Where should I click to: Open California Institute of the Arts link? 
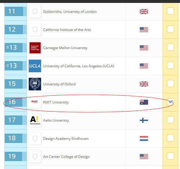tap(67, 30)
